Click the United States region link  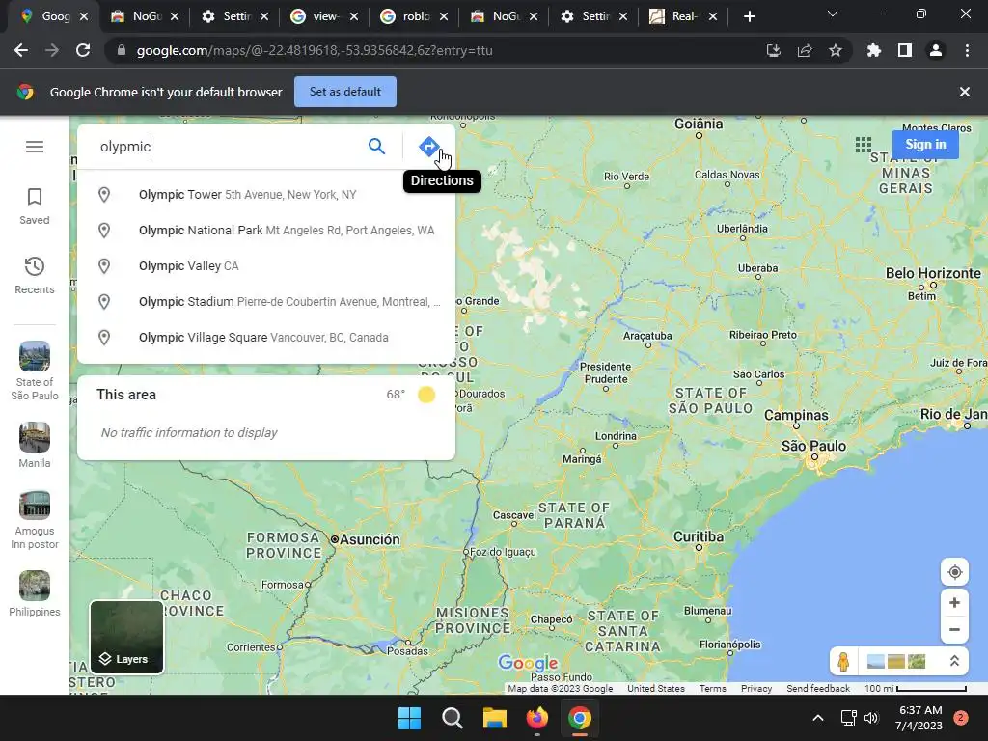pyautogui.click(x=655, y=688)
